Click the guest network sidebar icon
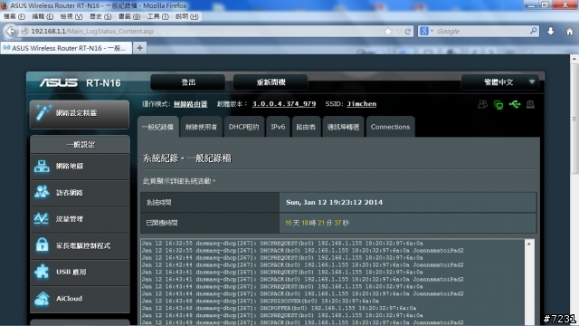The image size is (579, 326). tap(42, 192)
